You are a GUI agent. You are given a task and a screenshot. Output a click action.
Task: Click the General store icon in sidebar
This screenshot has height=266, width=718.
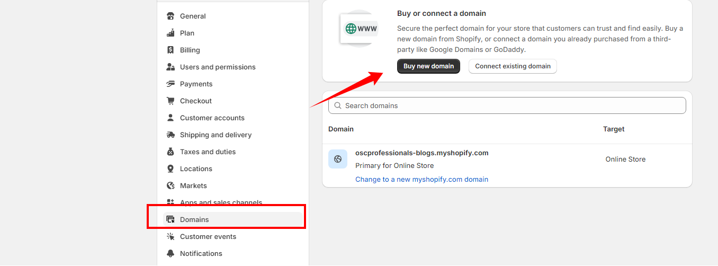point(170,16)
